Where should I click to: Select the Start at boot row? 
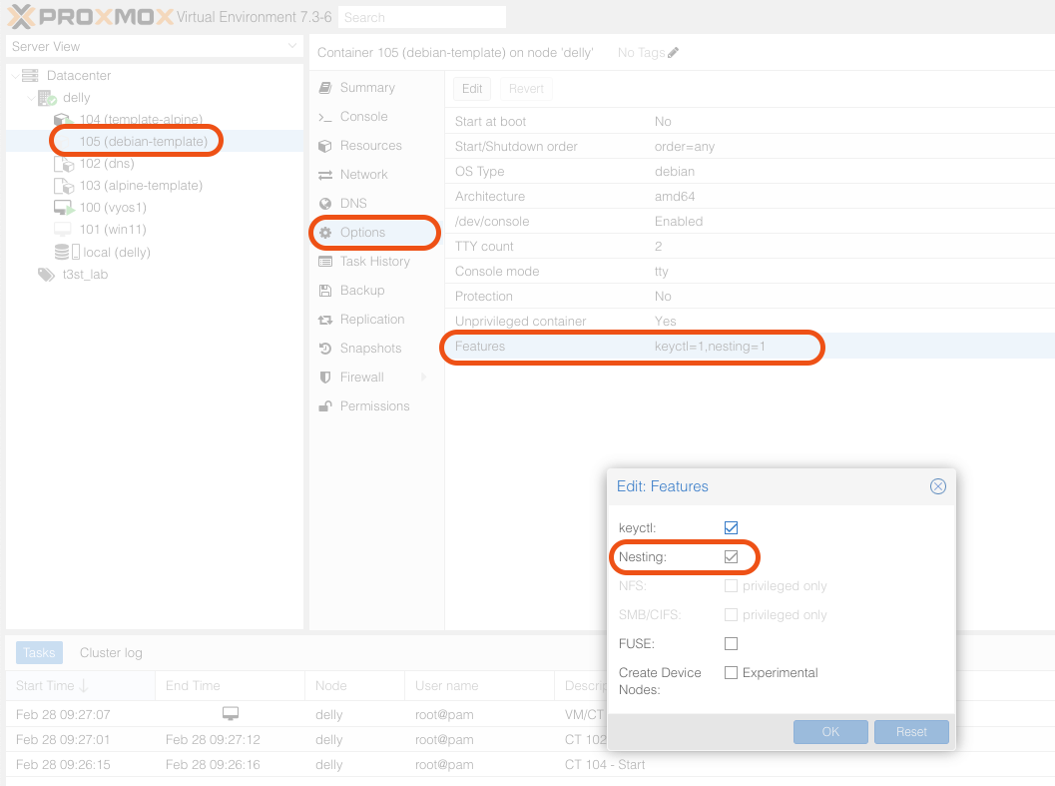750,121
